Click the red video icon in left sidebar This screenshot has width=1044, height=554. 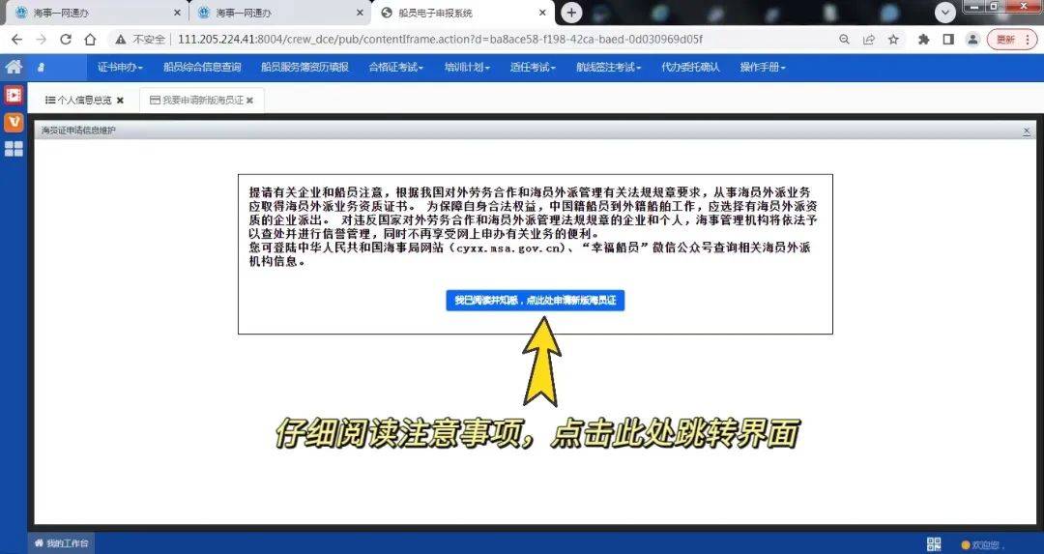click(14, 95)
